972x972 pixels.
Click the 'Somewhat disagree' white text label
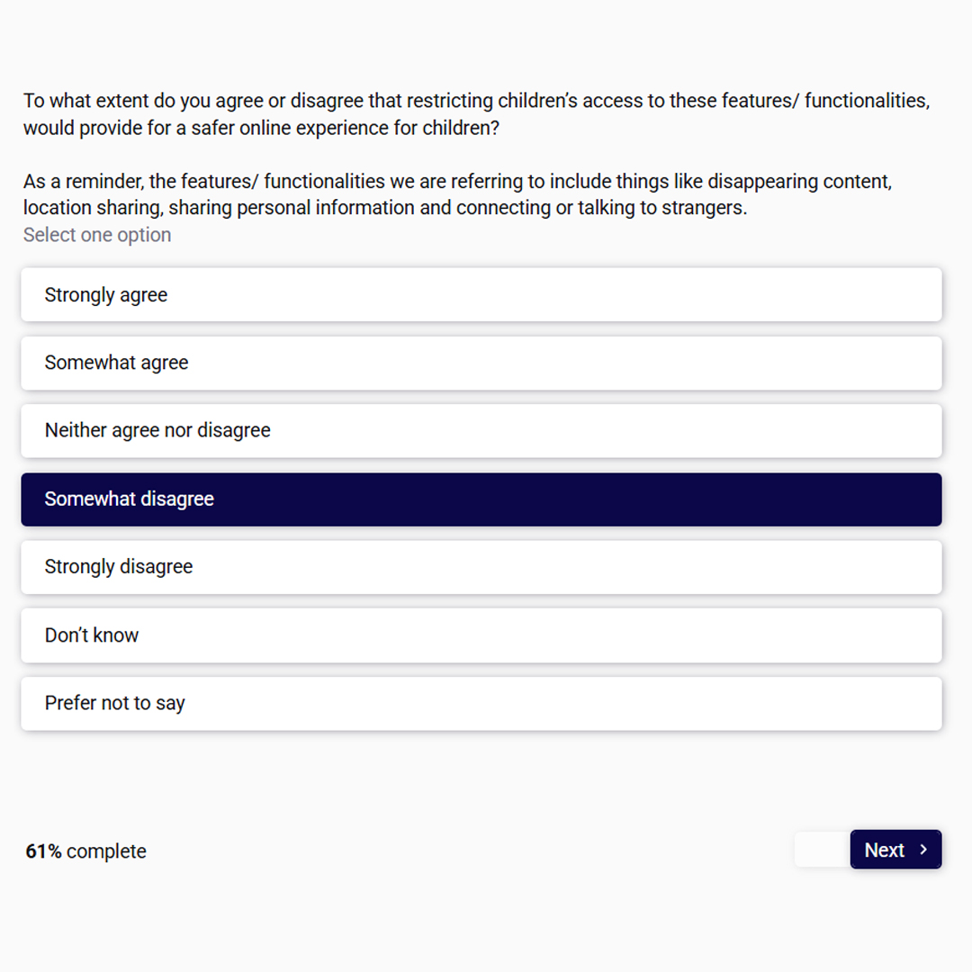(x=129, y=499)
